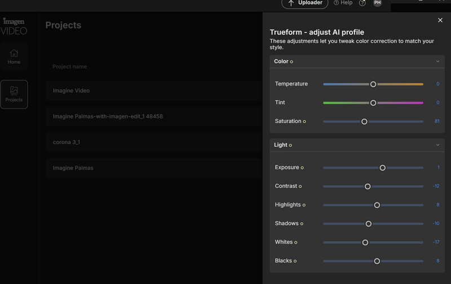This screenshot has width=451, height=284.
Task: Click the Saturation slider handle
Action: click(x=364, y=121)
